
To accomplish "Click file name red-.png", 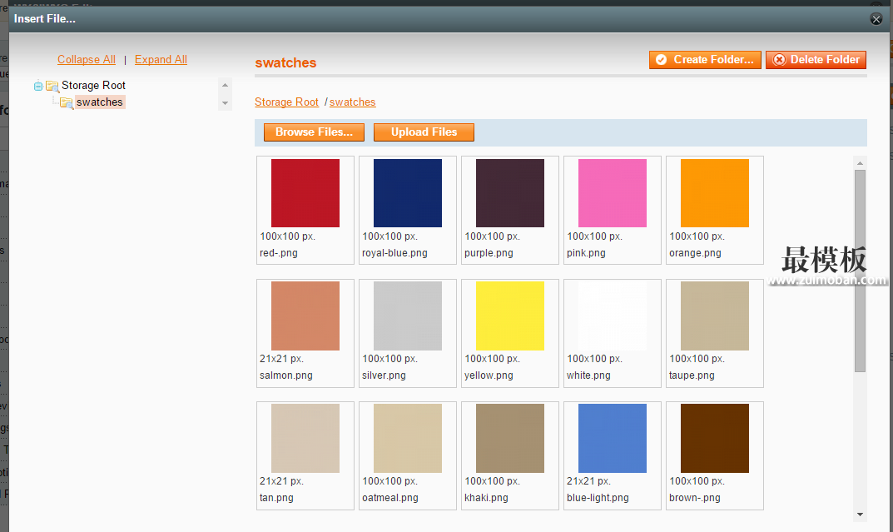I will (x=279, y=253).
